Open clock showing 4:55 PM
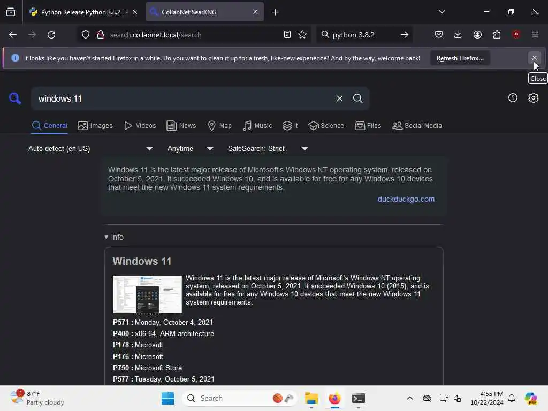548x411 pixels. tap(487, 398)
